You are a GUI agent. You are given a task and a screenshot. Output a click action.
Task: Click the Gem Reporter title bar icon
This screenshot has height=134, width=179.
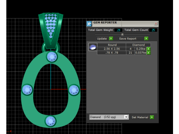coord(89,24)
